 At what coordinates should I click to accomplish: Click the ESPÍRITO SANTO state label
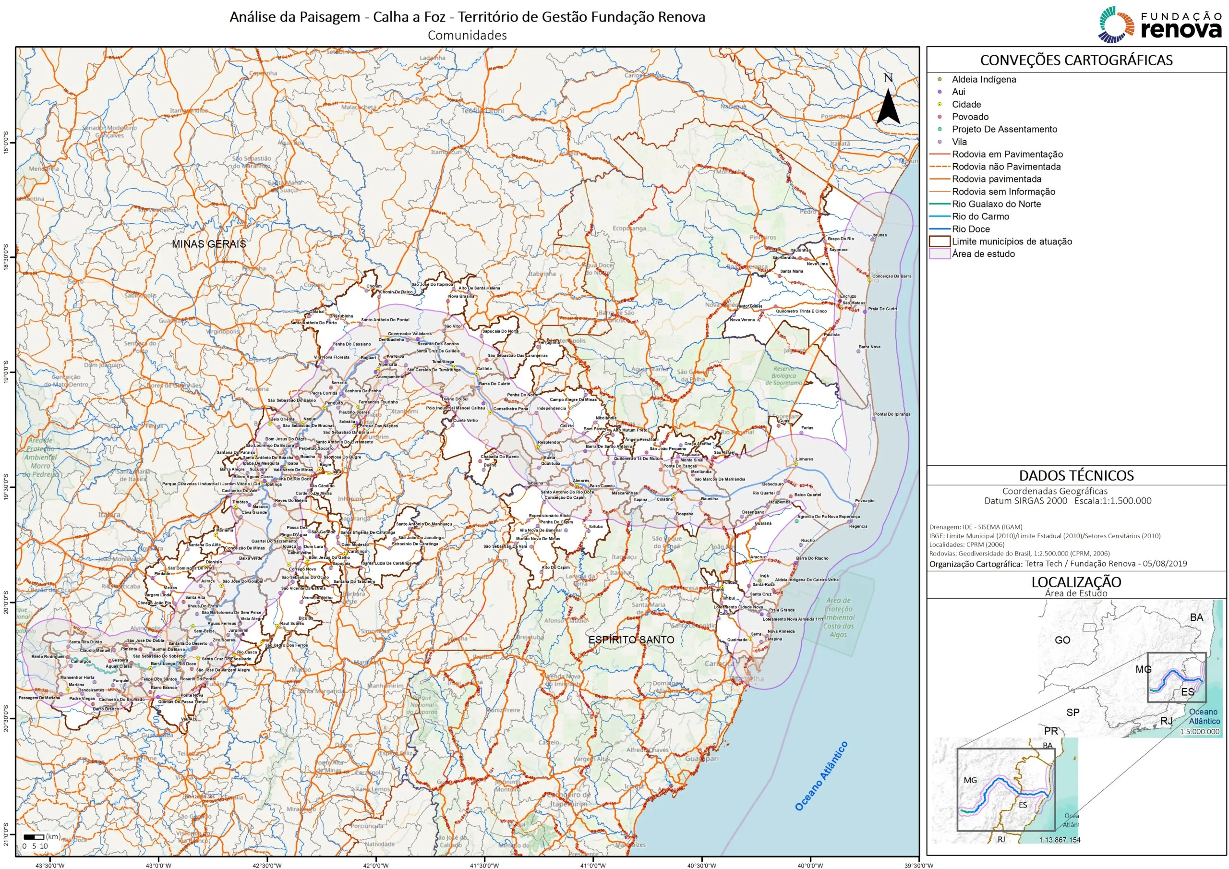pos(631,640)
